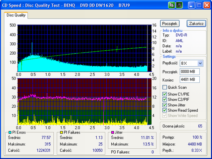This screenshot has height=159, width=212.
Task: Click the copy to clipboard icon
Action: coord(172,5)
